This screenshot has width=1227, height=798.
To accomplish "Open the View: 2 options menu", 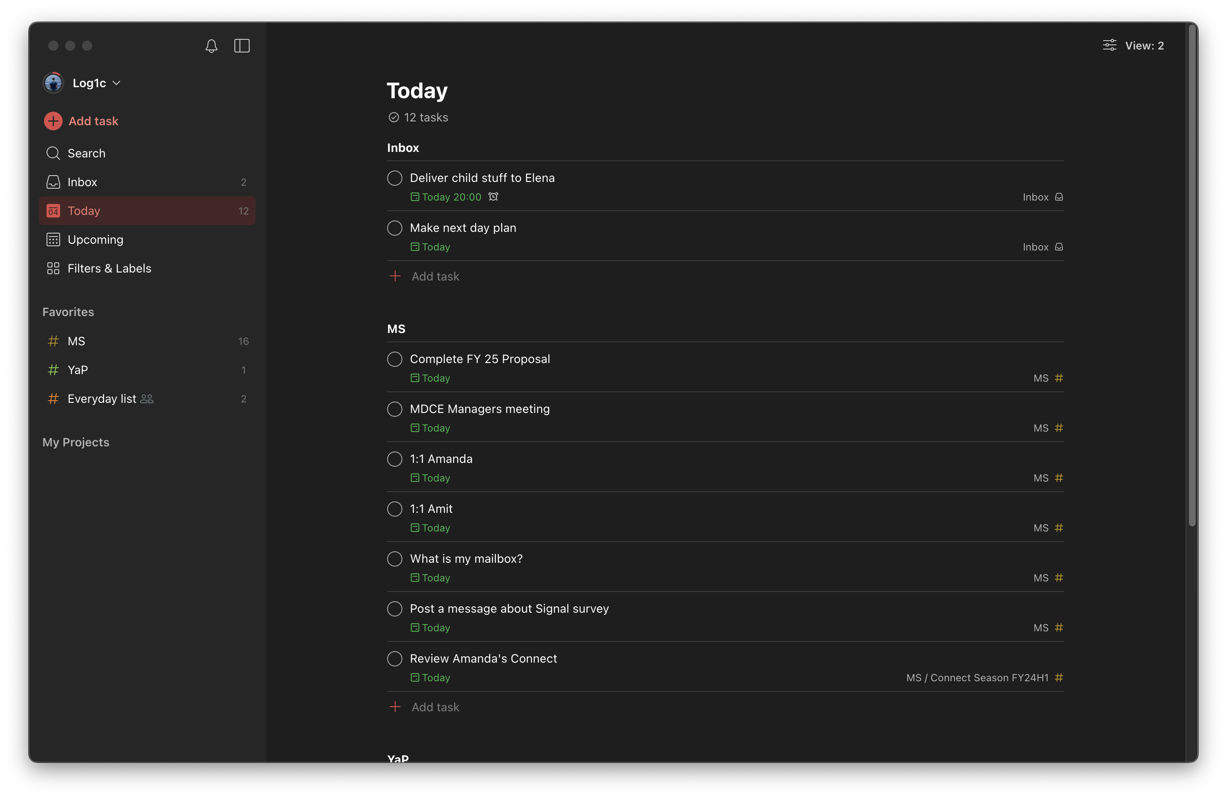I will tap(1133, 45).
